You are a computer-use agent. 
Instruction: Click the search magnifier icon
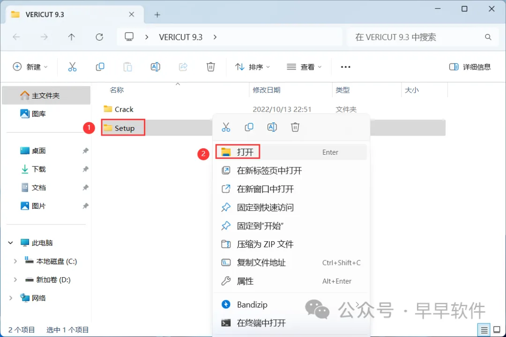click(488, 37)
